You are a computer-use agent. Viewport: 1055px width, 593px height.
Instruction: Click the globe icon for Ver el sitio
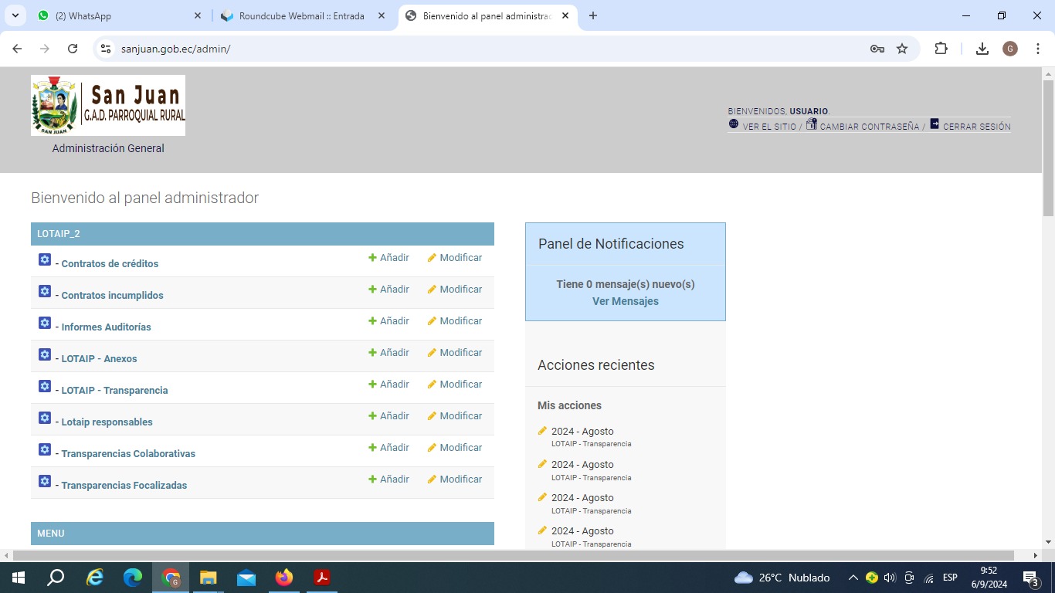pyautogui.click(x=734, y=124)
